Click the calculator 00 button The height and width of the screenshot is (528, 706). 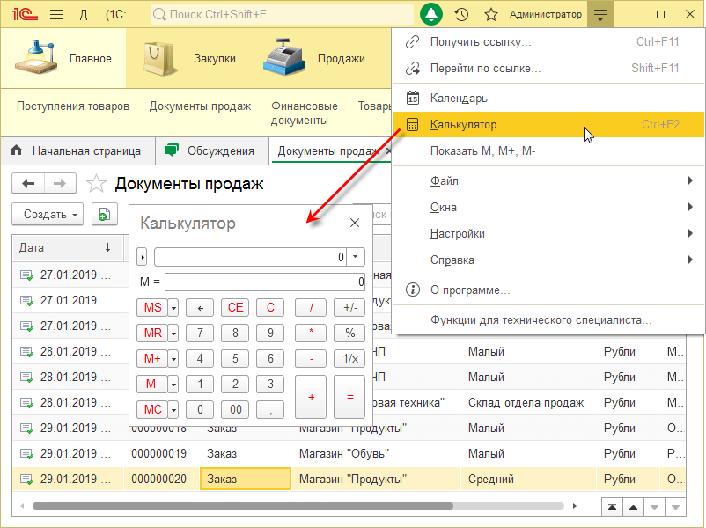[235, 409]
